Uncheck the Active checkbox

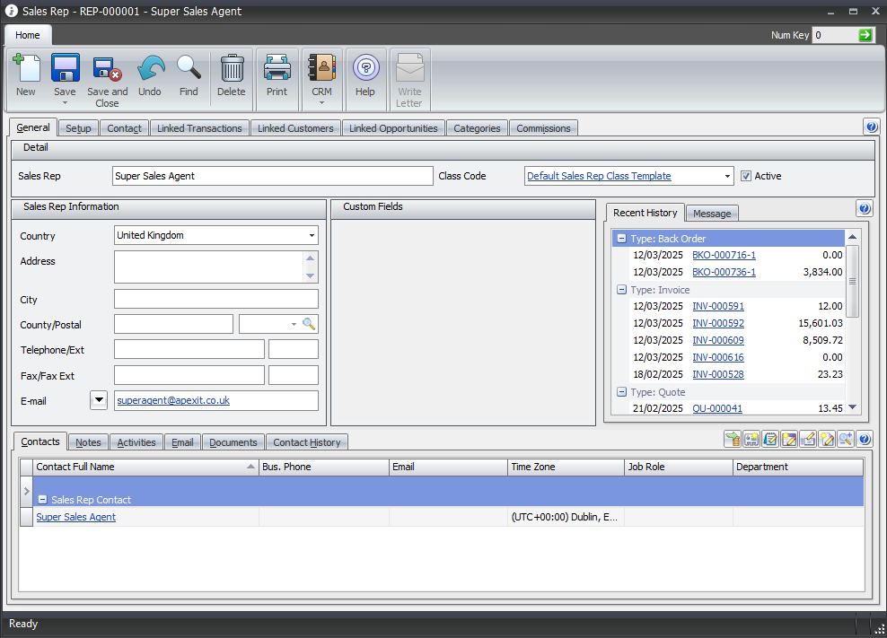point(745,176)
